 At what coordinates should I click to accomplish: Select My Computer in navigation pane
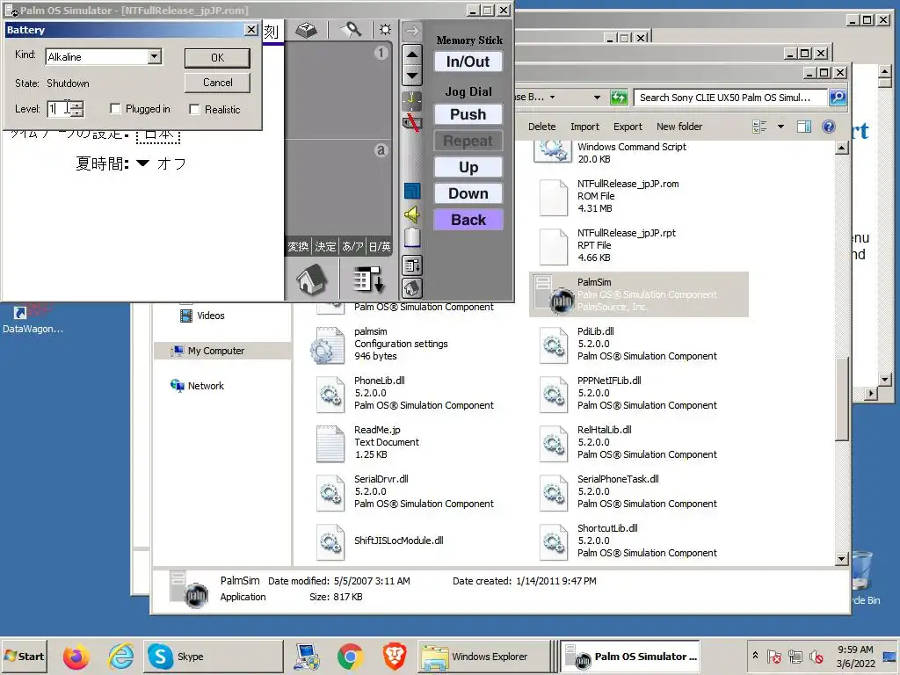pos(222,351)
